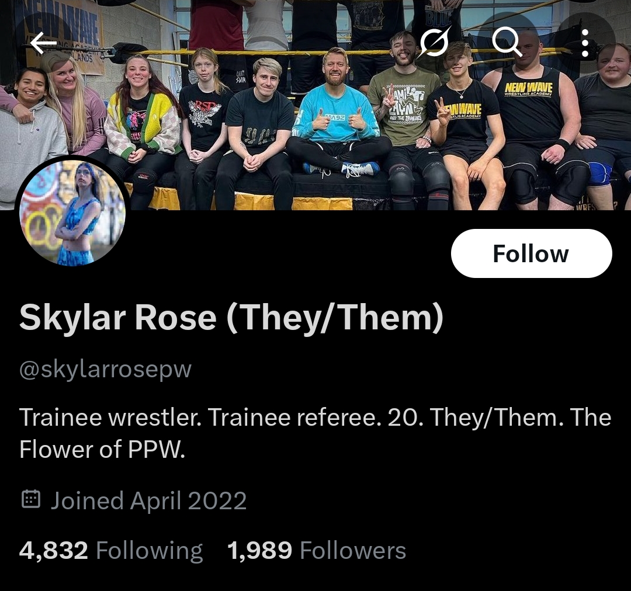
Task: Open Grok via the slashed-circle icon
Action: coord(435,42)
